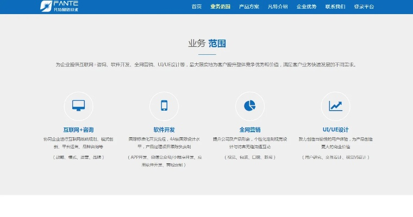The height and width of the screenshot is (217, 413).
Task: Click the pie chart icon for 全网营销
Action: click(249, 106)
